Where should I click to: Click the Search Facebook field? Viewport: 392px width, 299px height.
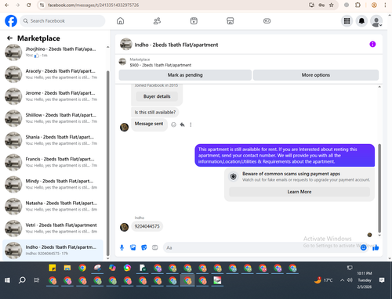coord(63,21)
